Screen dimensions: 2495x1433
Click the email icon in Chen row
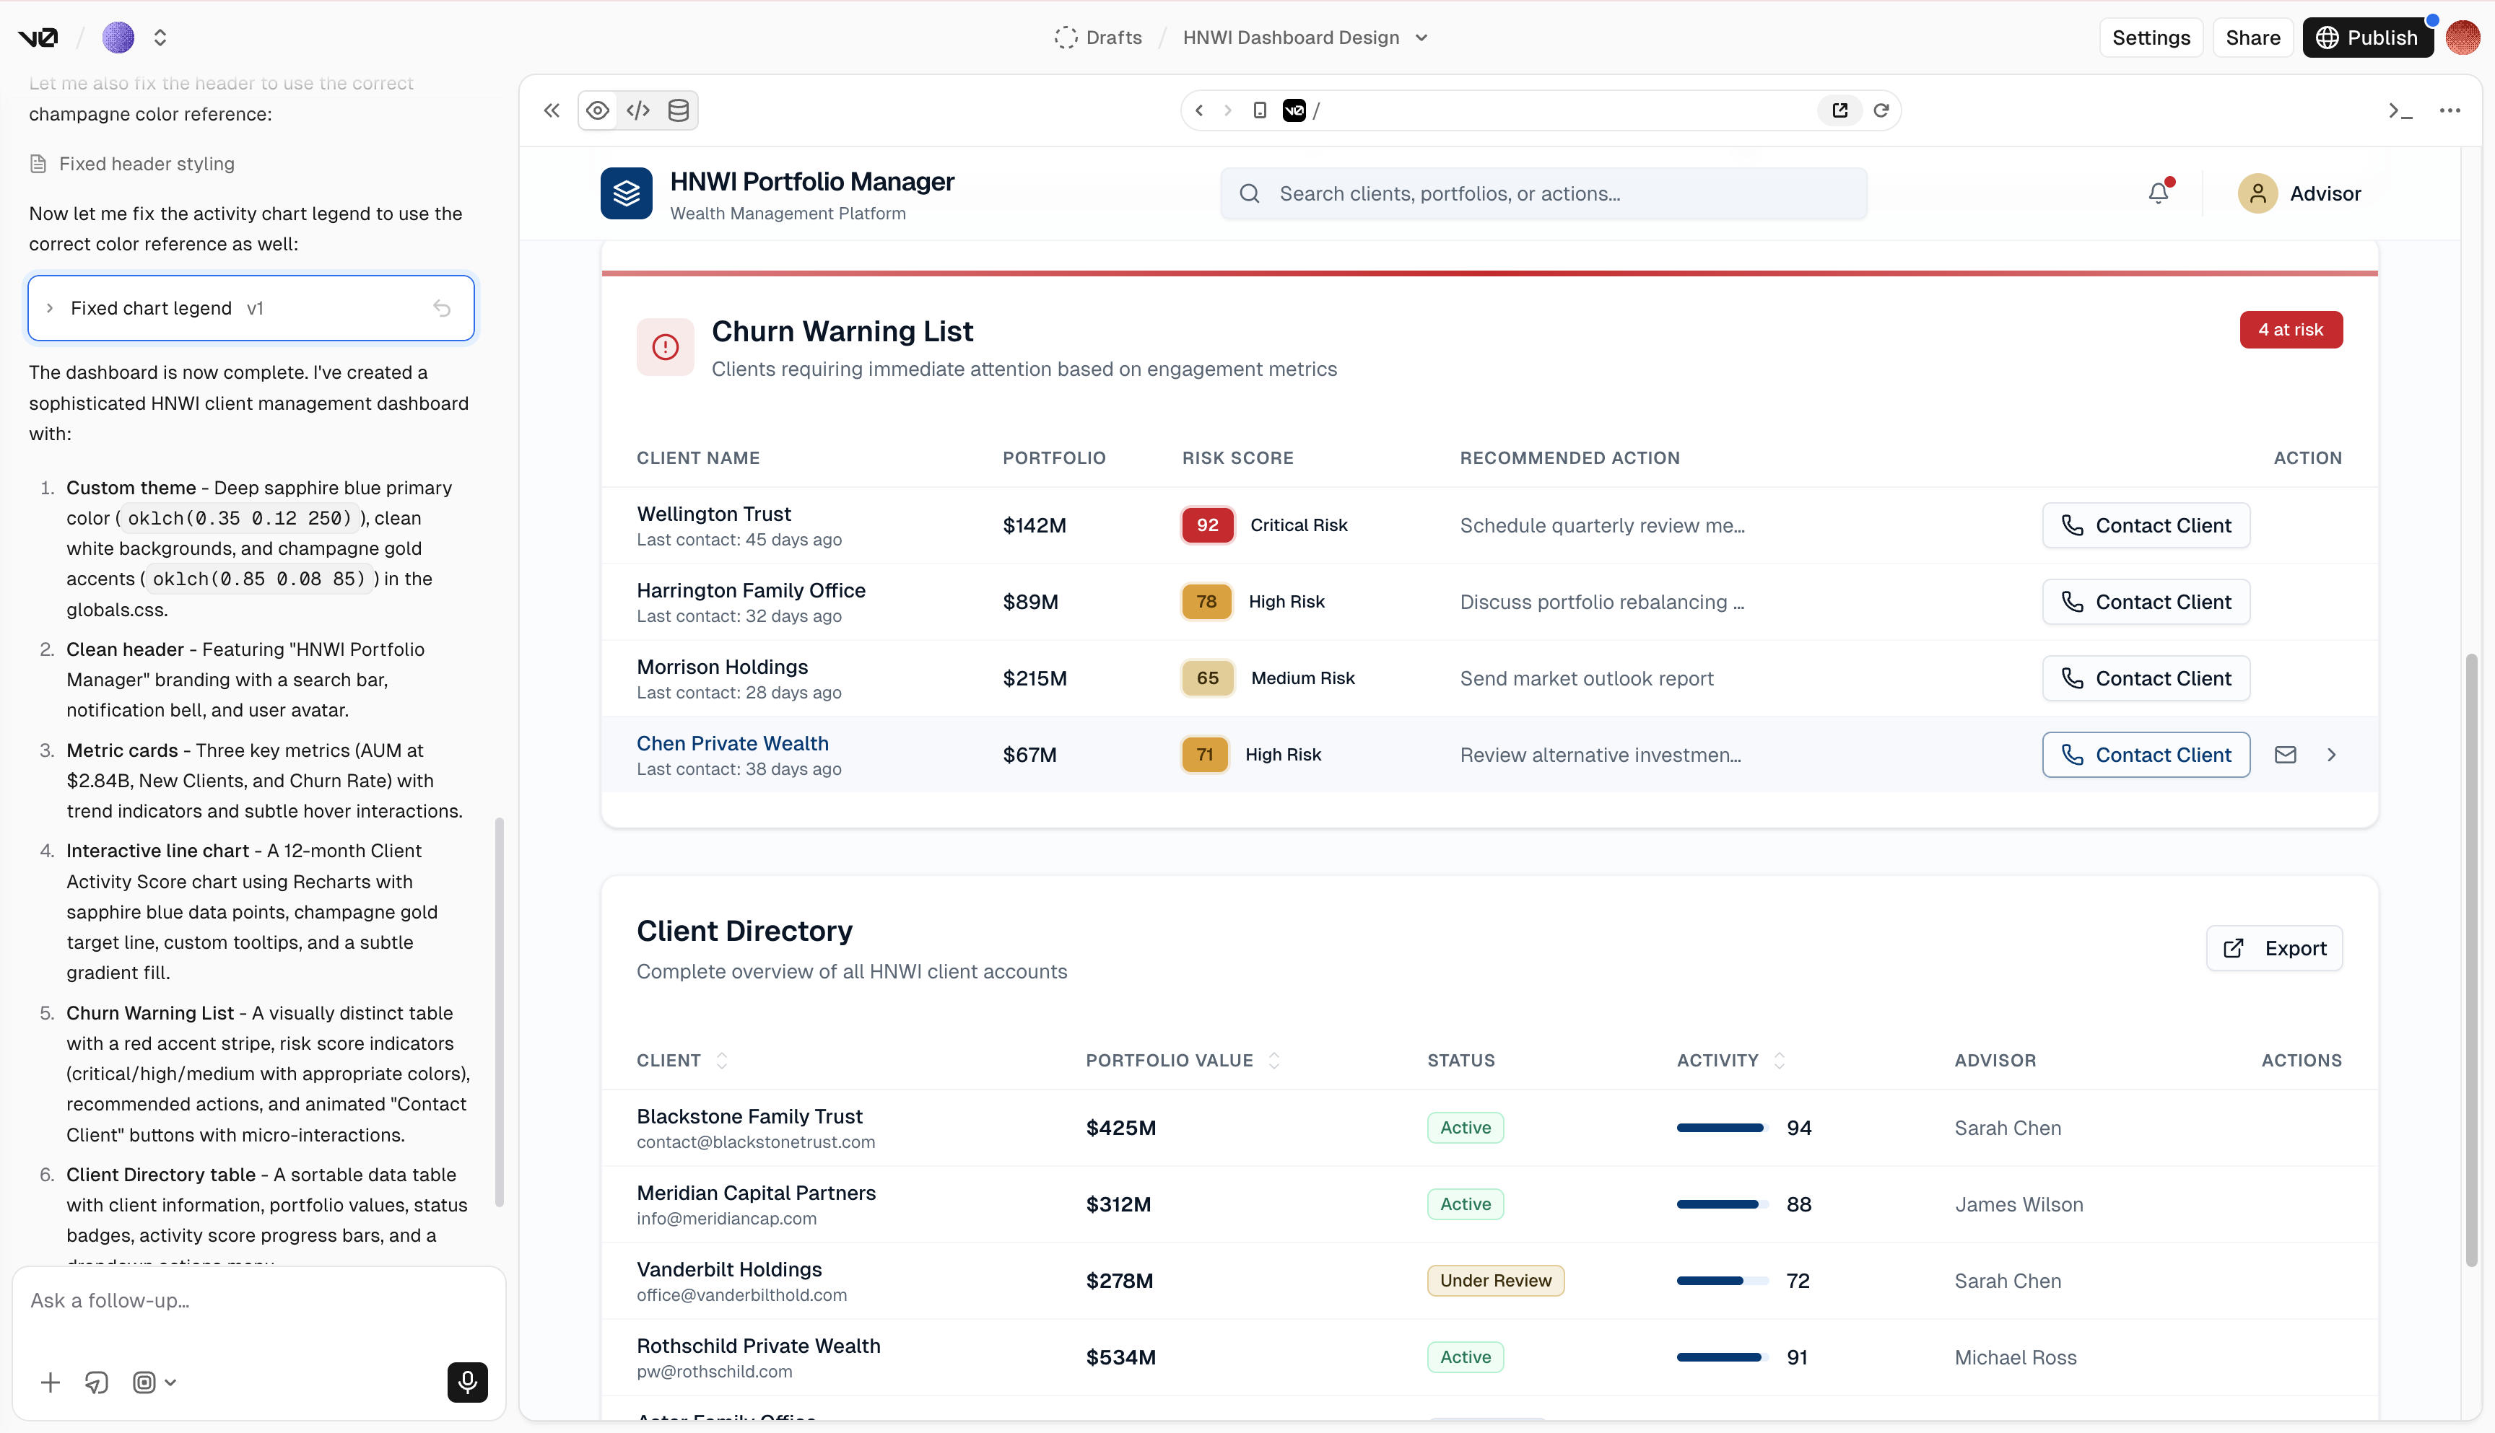click(2285, 755)
